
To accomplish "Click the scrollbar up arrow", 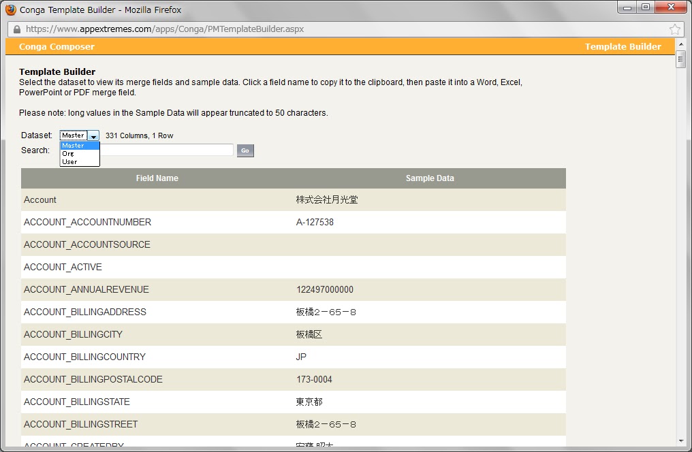I will (x=680, y=44).
